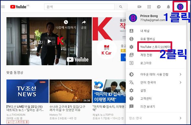Viewport: 191px width, 125px height.
Task: Open the 수나라 고구려 map video thumbnail
Action: (x=71, y=91)
